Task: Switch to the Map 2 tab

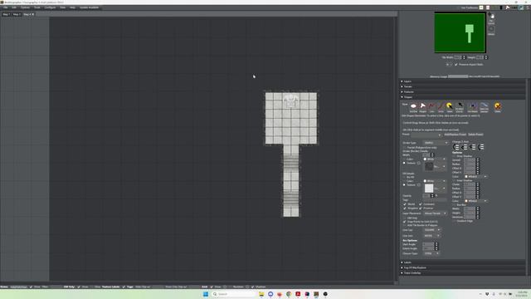Action: [x=17, y=14]
